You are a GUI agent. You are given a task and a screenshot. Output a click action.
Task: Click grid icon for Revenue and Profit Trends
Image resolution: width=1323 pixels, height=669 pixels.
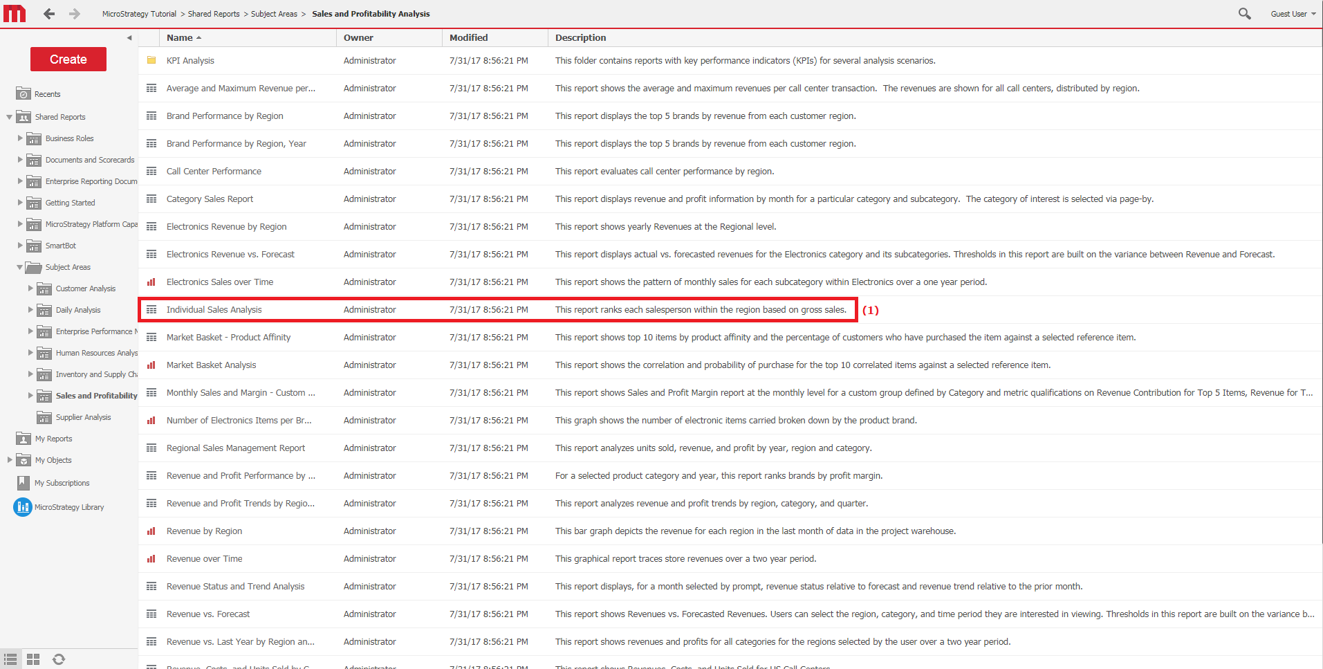click(151, 503)
